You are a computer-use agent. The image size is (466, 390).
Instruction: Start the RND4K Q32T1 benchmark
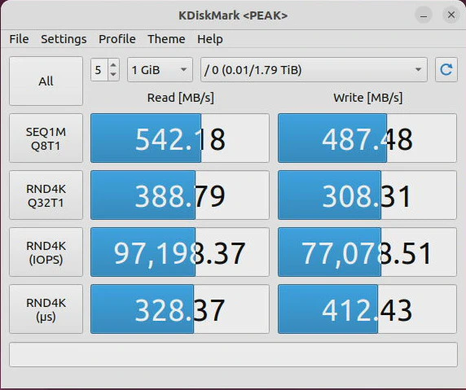tap(46, 195)
